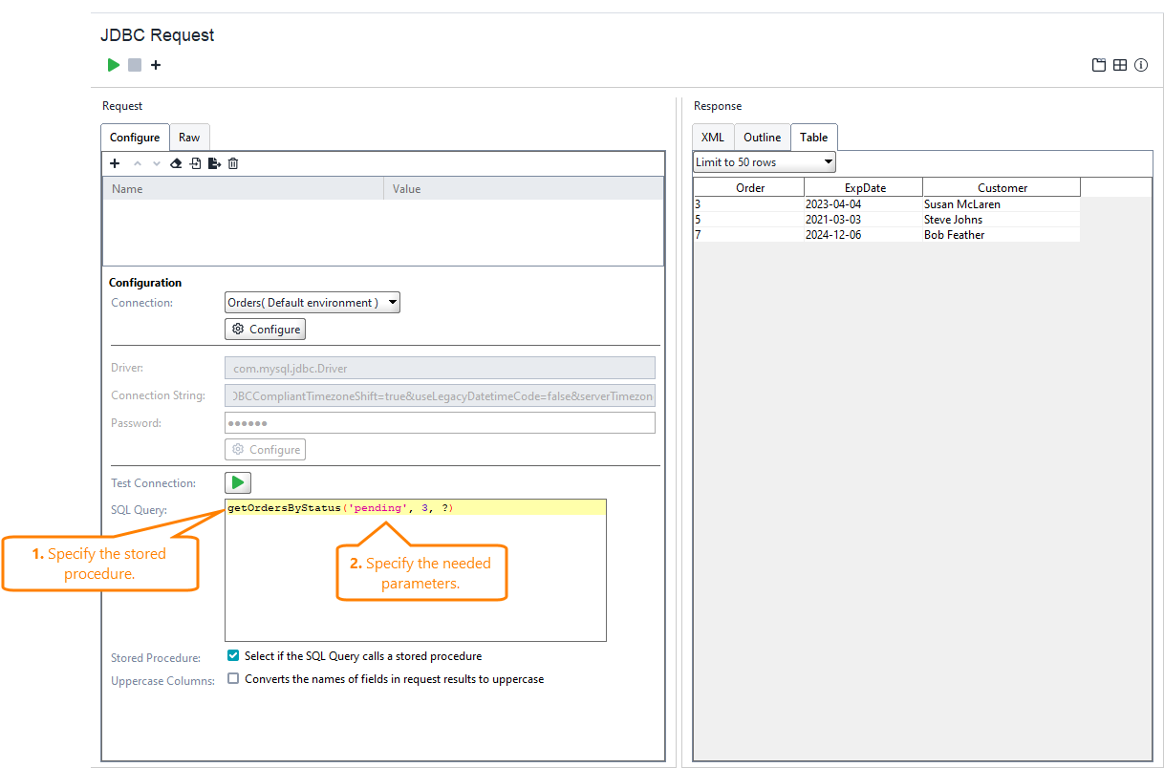Add a new property with plus icon
Image resolution: width=1164 pixels, height=768 pixels.
click(x=115, y=162)
